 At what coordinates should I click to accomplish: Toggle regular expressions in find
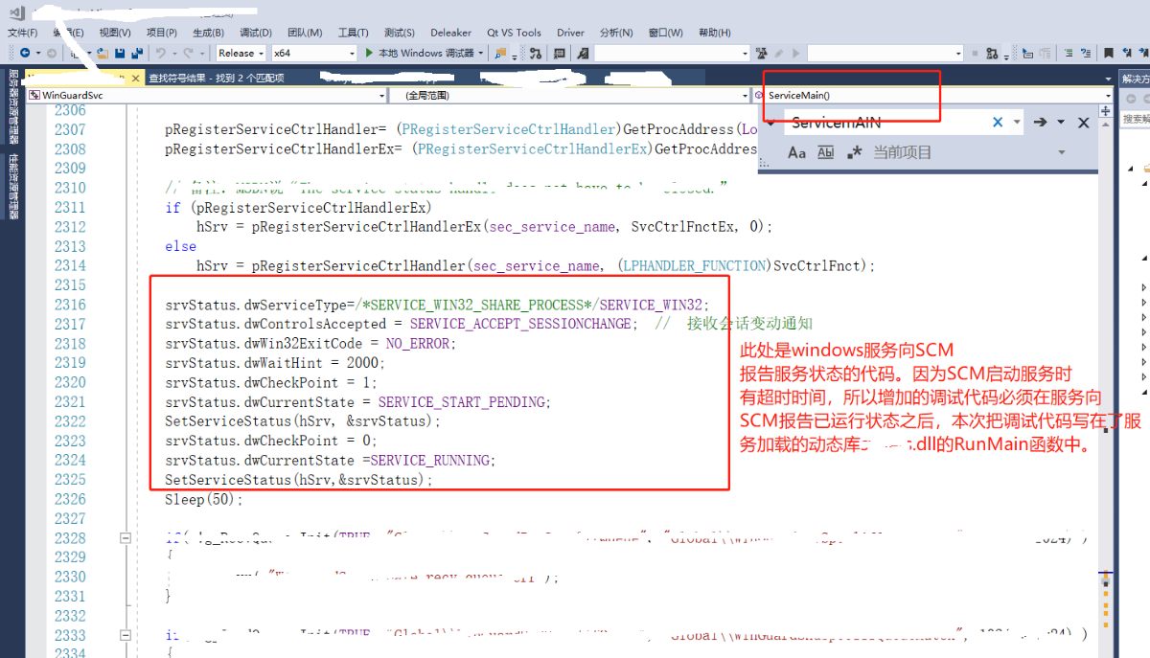coord(855,152)
